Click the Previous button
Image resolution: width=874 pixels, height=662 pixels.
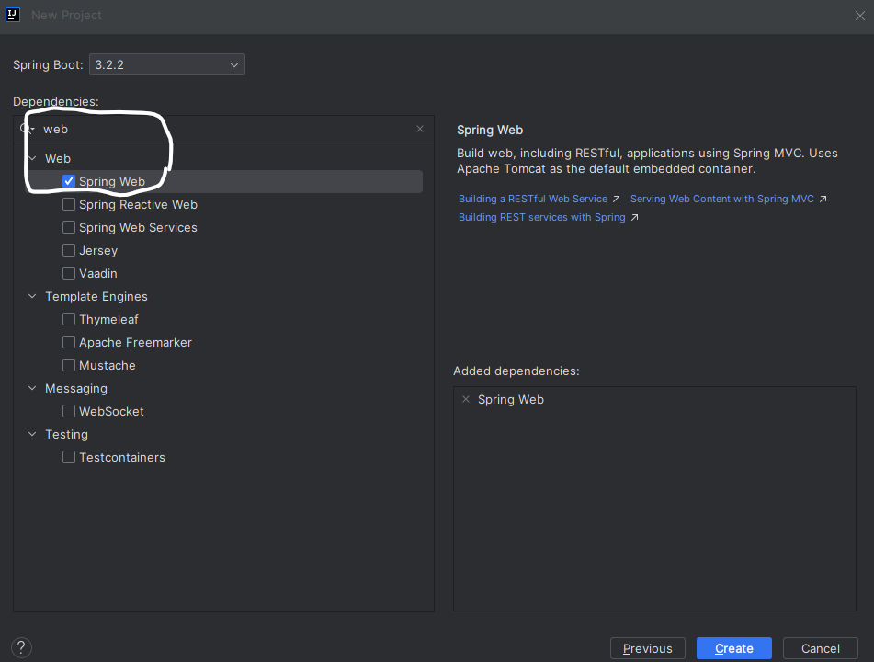648,648
